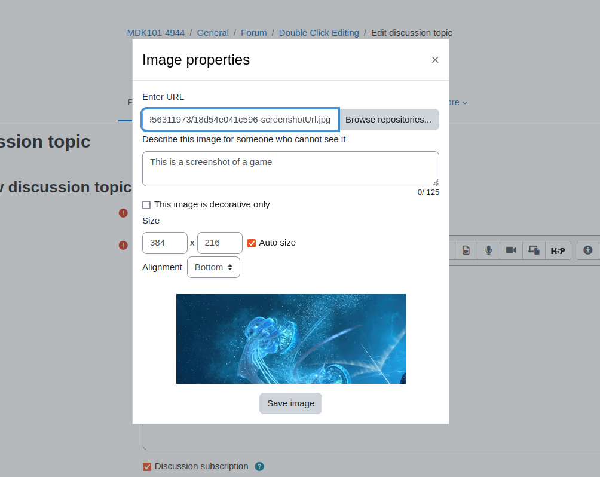Click the manage files icon
The image size is (600, 477).
534,250
